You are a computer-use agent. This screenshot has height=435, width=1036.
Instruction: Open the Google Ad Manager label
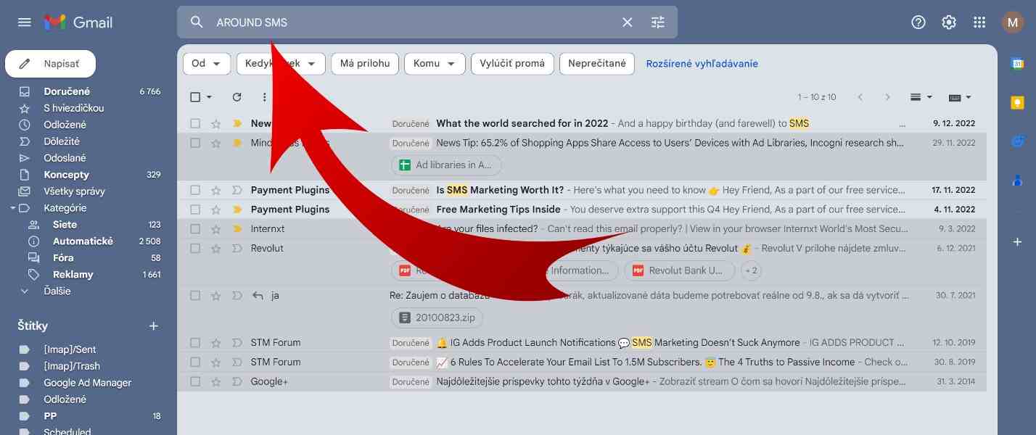point(87,383)
